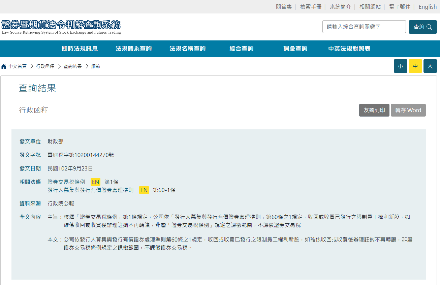Open the 發行人募集與發行有價證券處理準則 link
The width and height of the screenshot is (440, 285).
tap(91, 190)
